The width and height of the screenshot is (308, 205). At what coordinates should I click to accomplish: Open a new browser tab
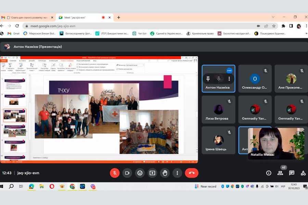click(119, 17)
